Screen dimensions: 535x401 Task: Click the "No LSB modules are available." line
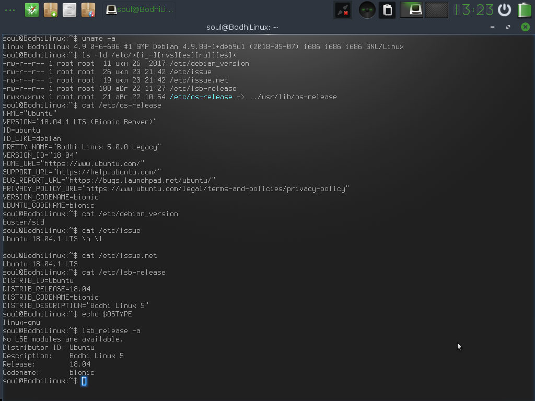coord(63,339)
